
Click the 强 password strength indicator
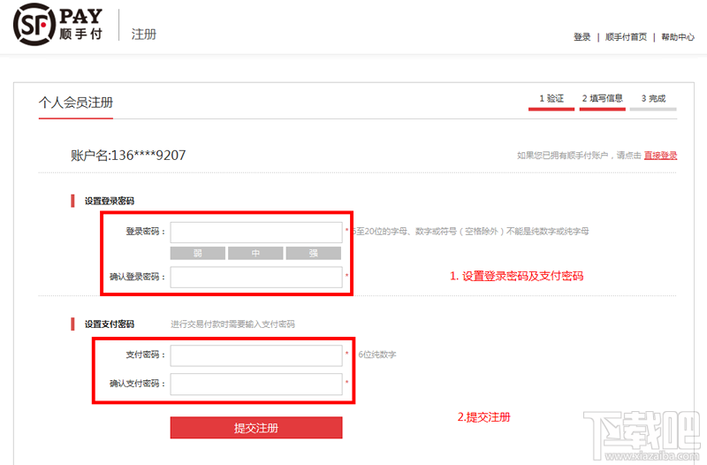(314, 253)
